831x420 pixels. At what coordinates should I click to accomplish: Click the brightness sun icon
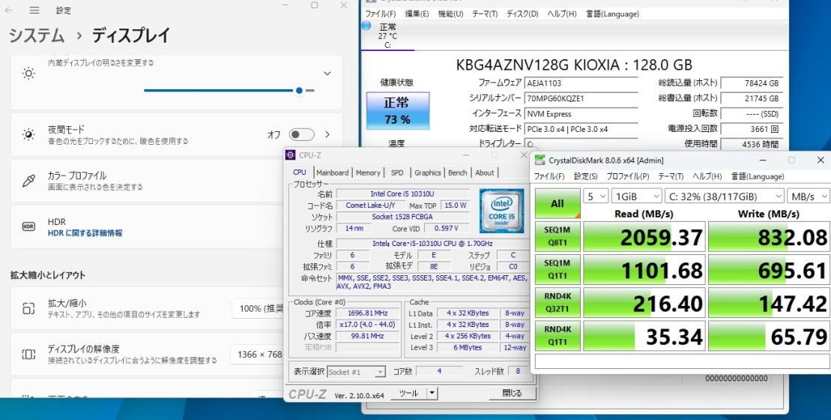tap(28, 73)
